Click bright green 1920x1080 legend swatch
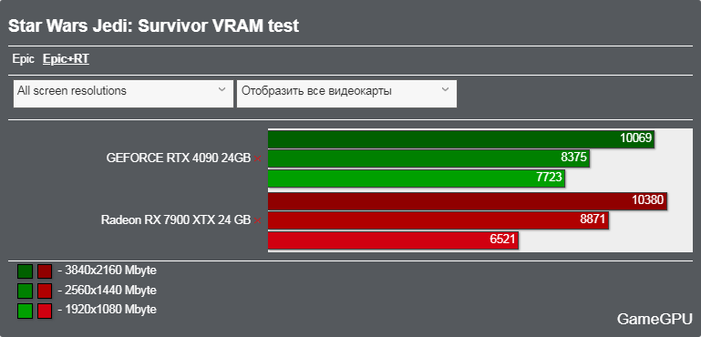 [25, 311]
